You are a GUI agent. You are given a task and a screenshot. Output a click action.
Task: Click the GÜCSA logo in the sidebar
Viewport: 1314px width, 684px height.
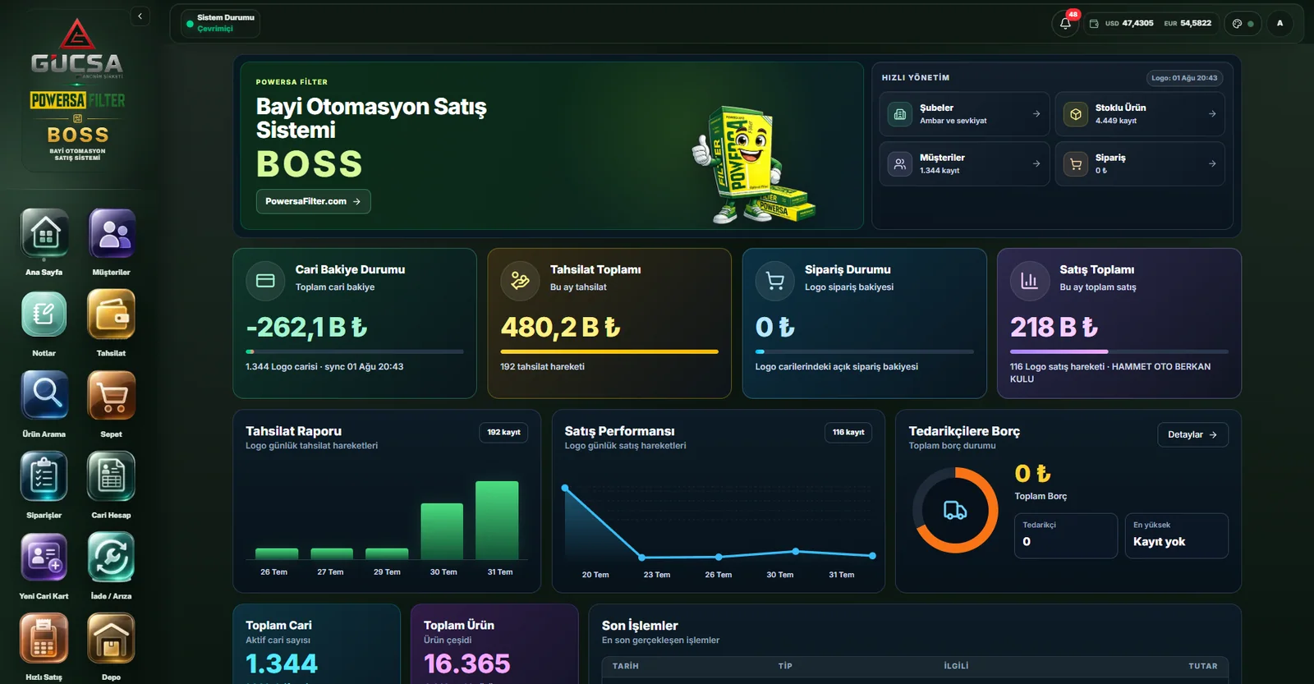(77, 49)
